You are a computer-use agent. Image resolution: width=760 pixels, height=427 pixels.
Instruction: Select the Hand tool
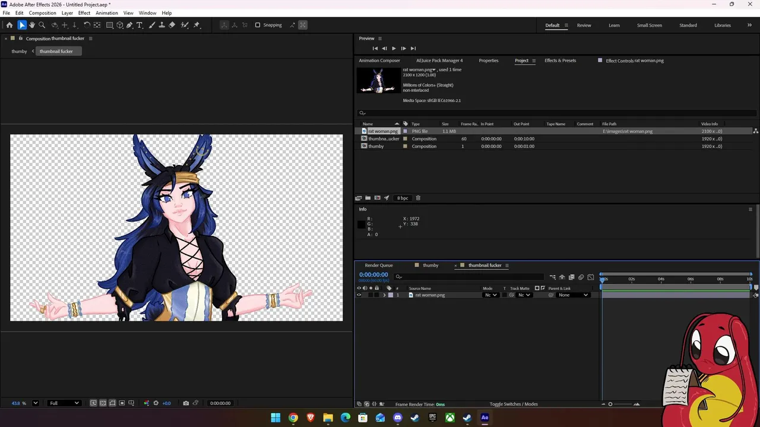[x=32, y=25]
